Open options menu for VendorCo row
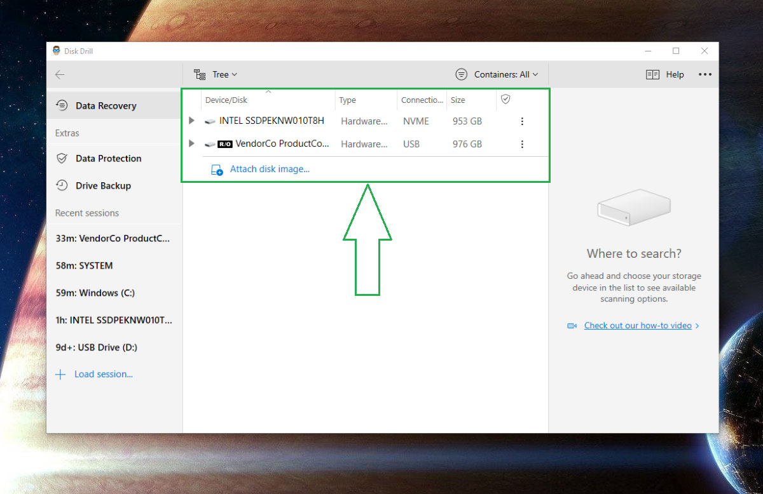The height and width of the screenshot is (494, 763). coord(522,144)
